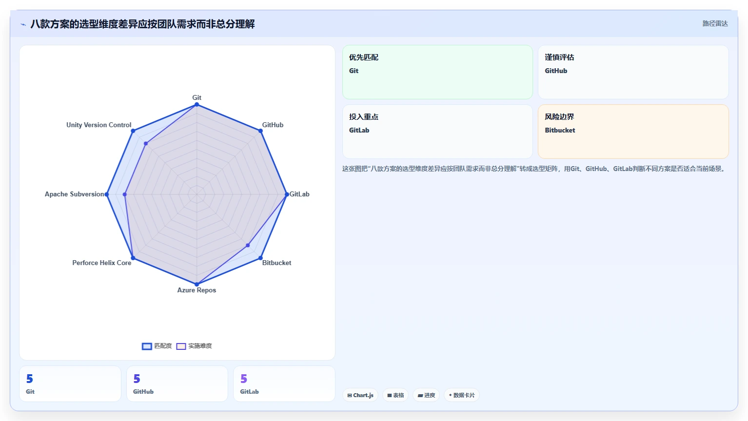Click the GitLab data point on radar

point(287,194)
